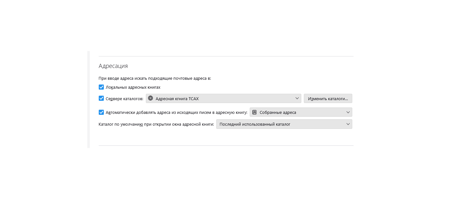Click the chevron arrow of Собранные адреса
The image size is (451, 199).
(x=348, y=112)
